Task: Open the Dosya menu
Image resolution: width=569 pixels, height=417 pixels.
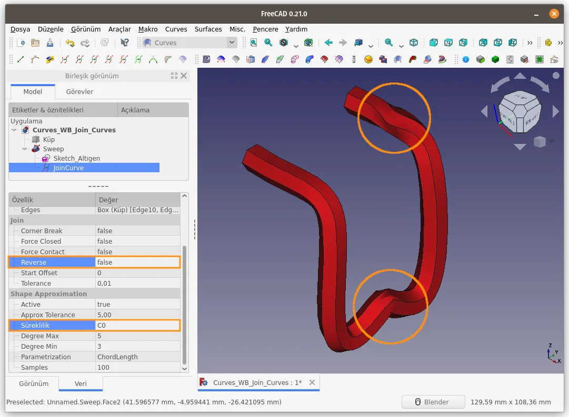Action: tap(21, 29)
